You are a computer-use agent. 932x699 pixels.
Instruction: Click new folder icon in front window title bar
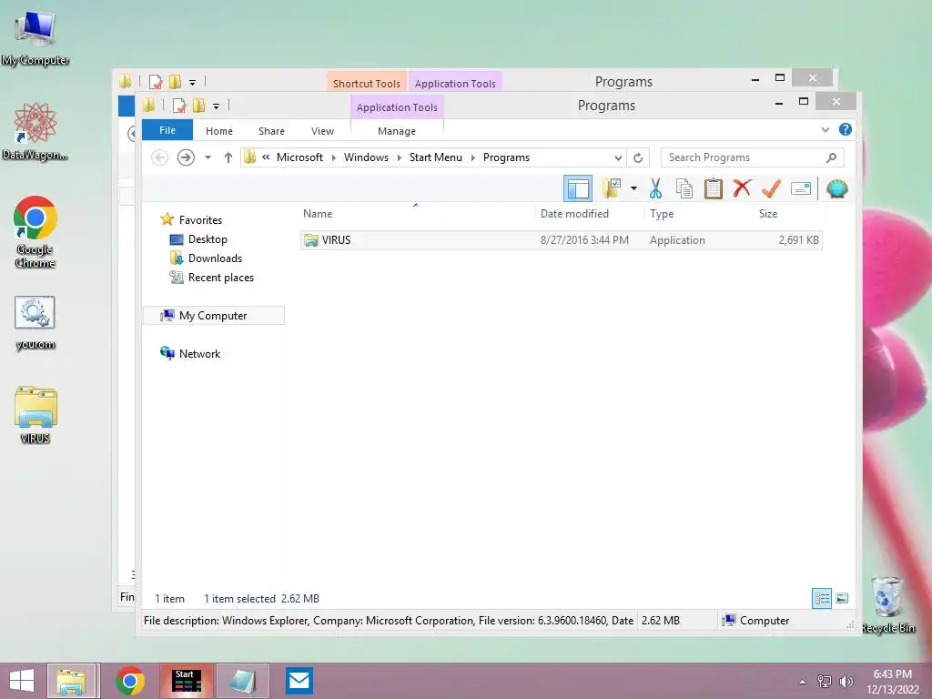coord(199,106)
